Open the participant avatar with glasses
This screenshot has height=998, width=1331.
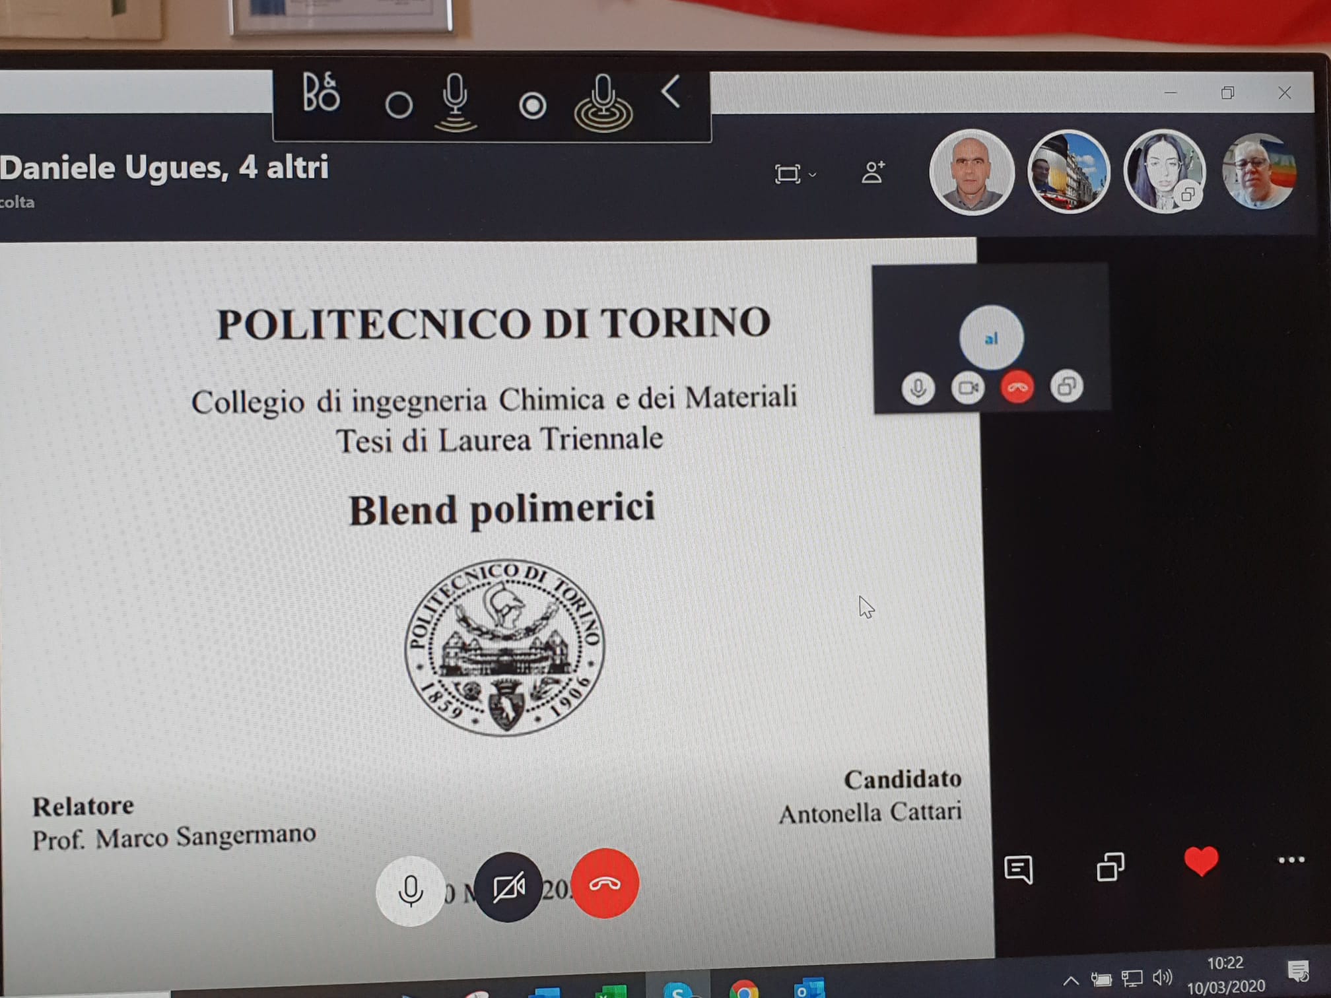1258,171
